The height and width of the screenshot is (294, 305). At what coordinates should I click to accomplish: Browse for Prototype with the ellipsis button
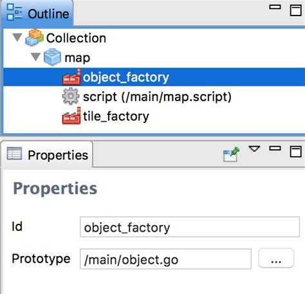coord(276,258)
